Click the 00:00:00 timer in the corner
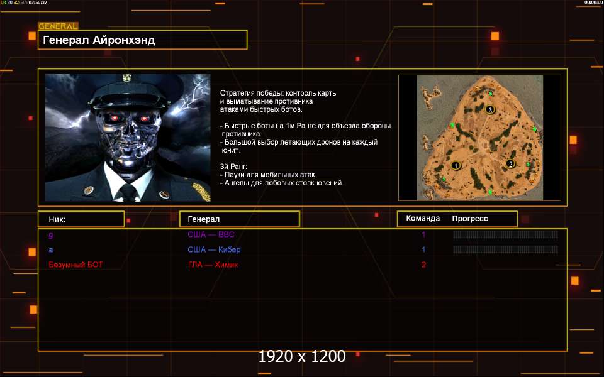 593,3
